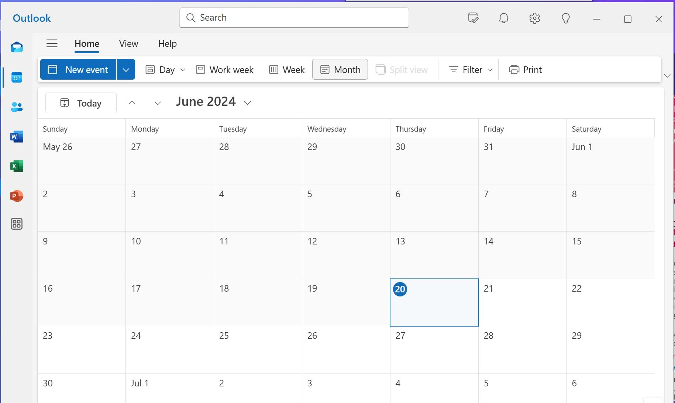Open Calendar in the left sidebar
The width and height of the screenshot is (675, 403).
pos(17,77)
